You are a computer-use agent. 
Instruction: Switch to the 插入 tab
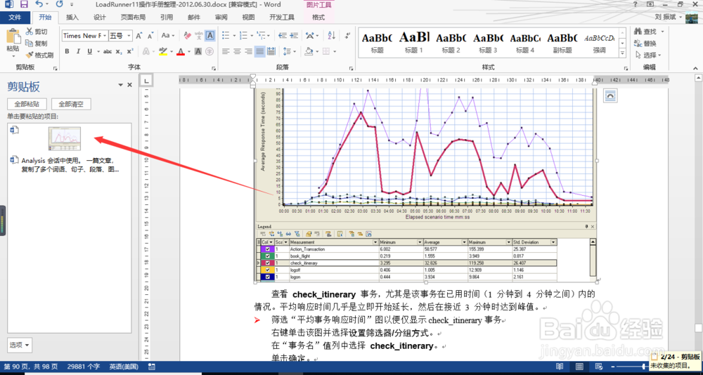[x=72, y=18]
